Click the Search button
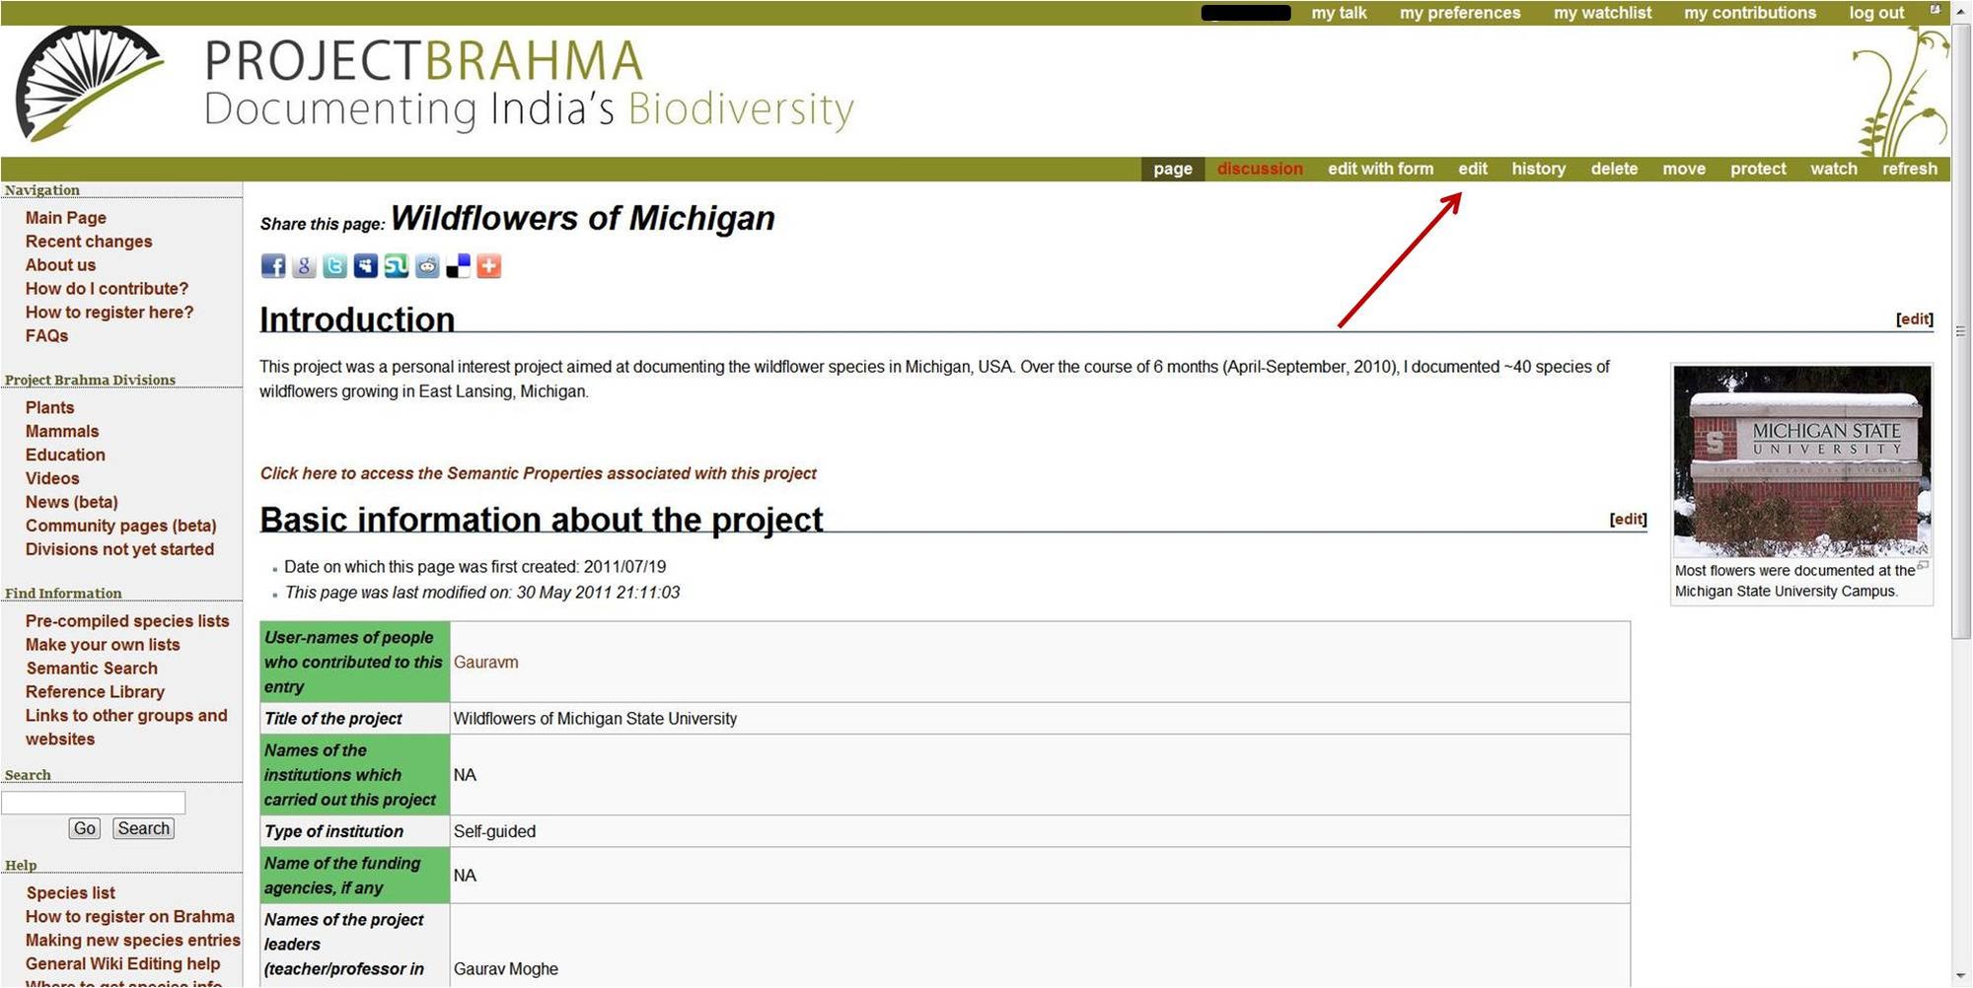1973x988 pixels. point(144,829)
